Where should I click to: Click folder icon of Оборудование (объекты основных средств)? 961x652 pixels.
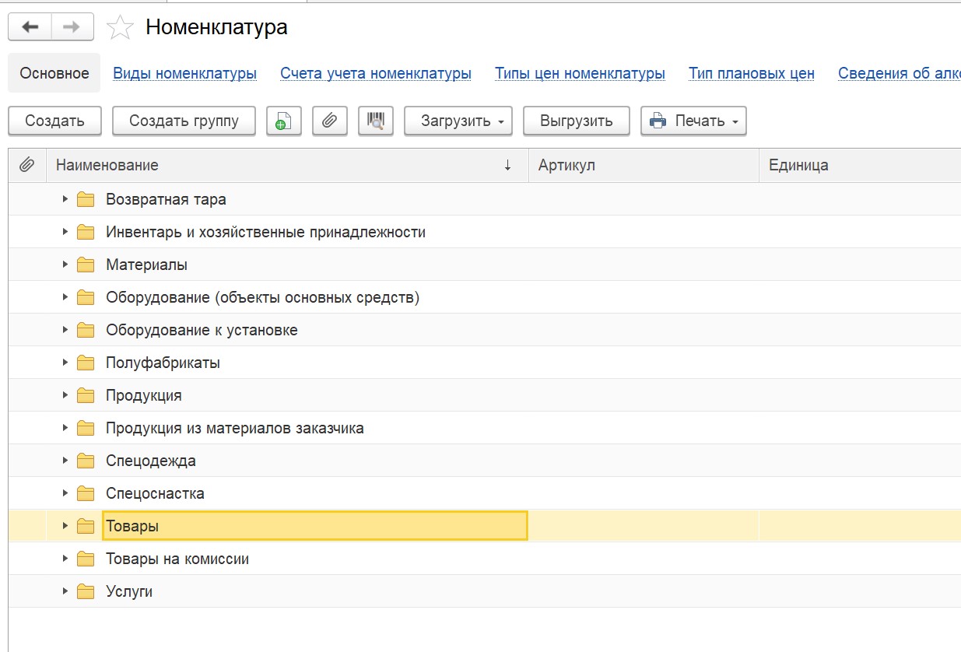(x=86, y=297)
